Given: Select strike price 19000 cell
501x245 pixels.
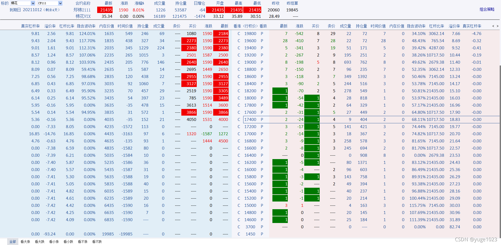Looking at the screenshot, I should (250, 62).
